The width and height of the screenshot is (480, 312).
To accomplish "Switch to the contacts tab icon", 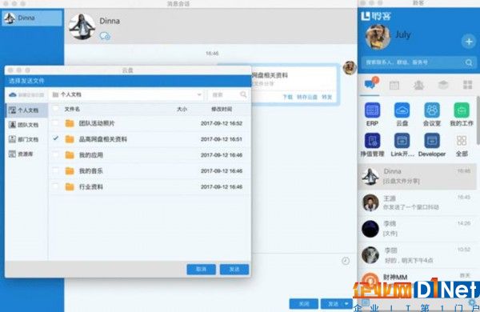I will coord(418,85).
